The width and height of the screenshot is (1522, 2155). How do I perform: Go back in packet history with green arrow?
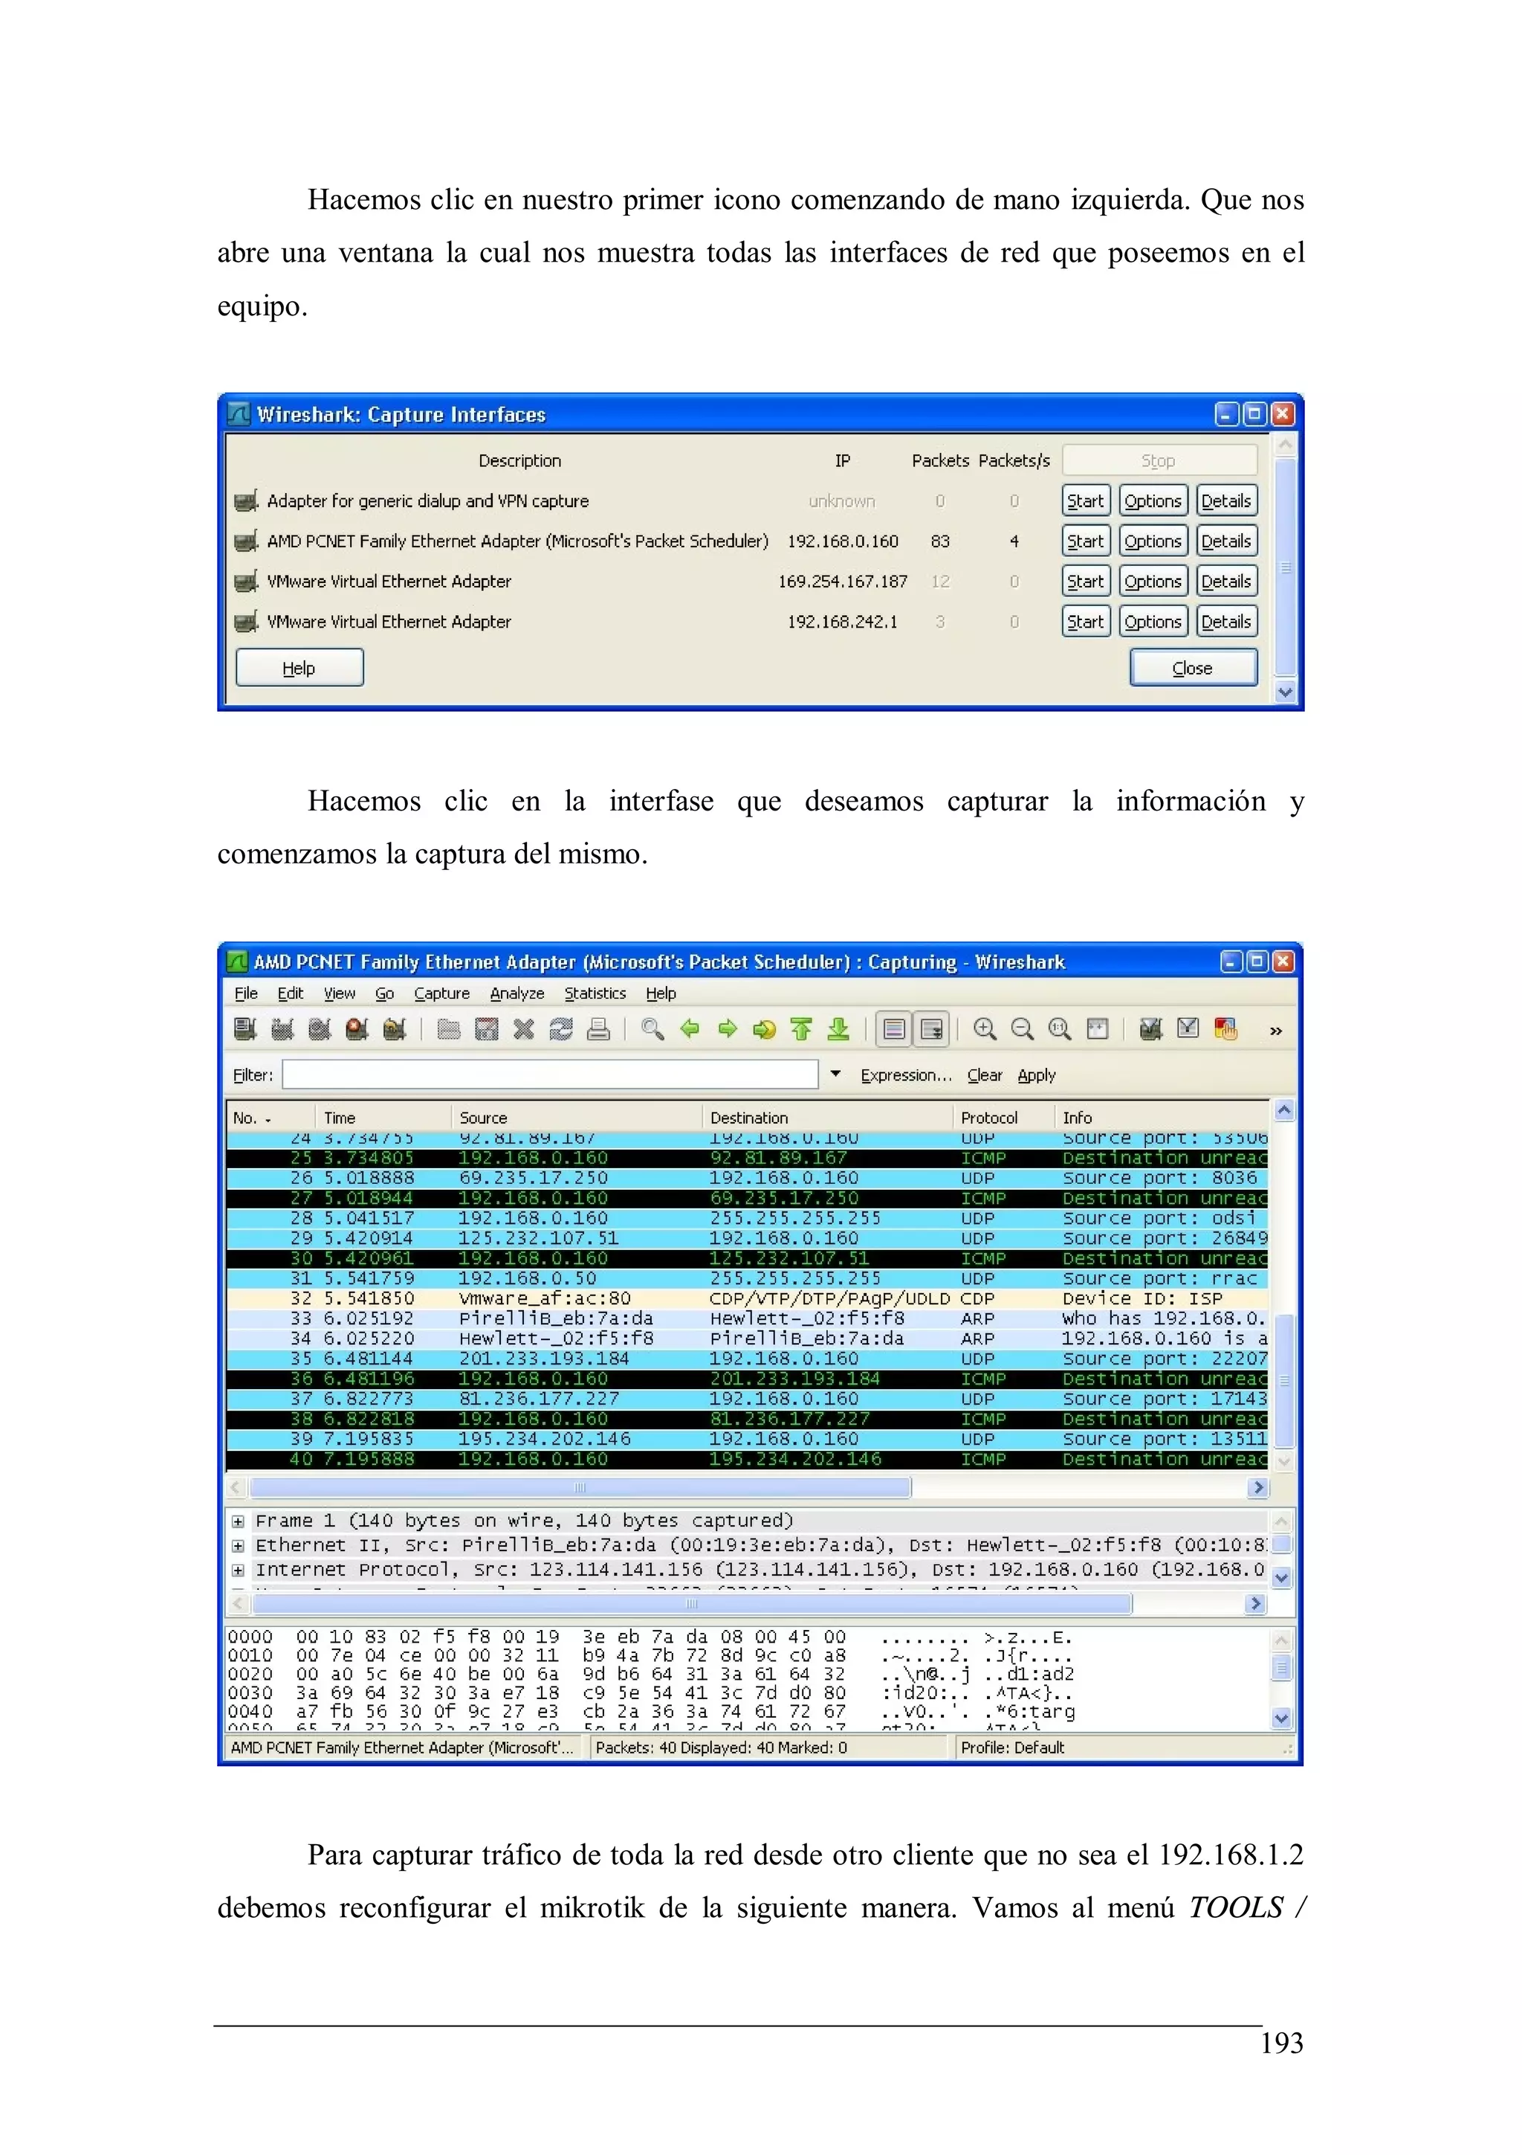(690, 1028)
